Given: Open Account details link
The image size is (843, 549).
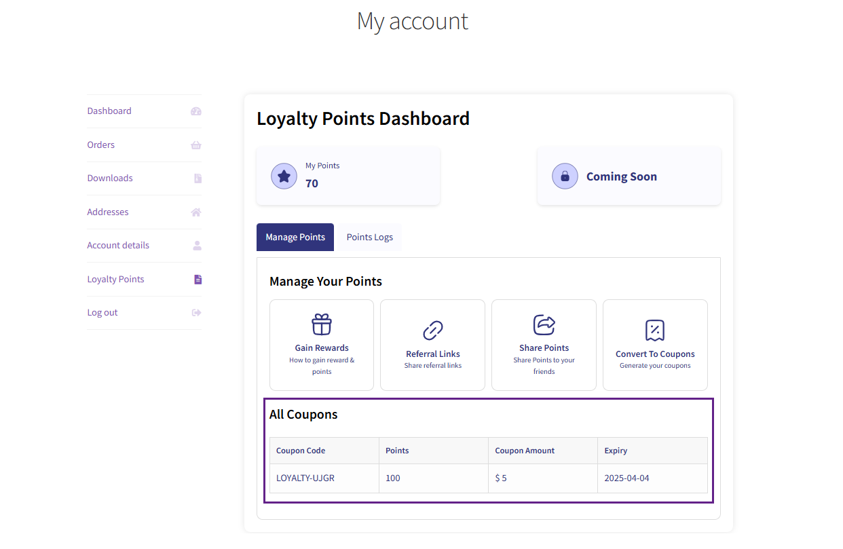Looking at the screenshot, I should pos(118,246).
